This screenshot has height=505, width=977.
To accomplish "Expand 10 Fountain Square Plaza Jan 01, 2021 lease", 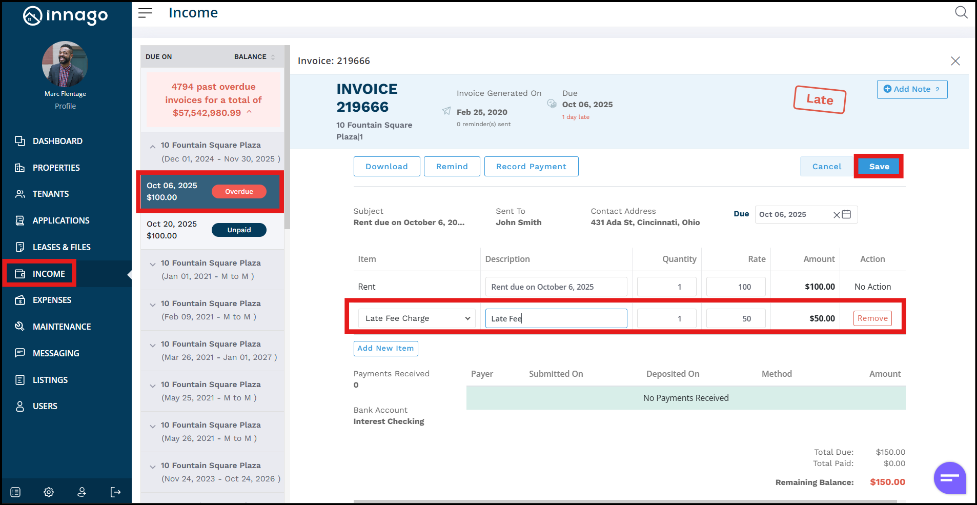I will tap(153, 265).
